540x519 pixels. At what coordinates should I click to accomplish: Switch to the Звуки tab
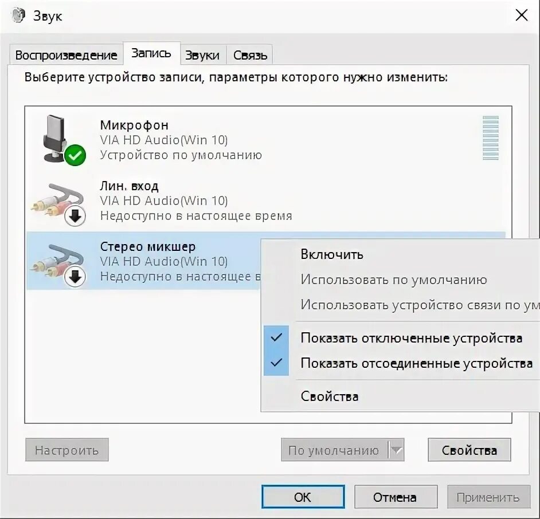click(x=202, y=55)
